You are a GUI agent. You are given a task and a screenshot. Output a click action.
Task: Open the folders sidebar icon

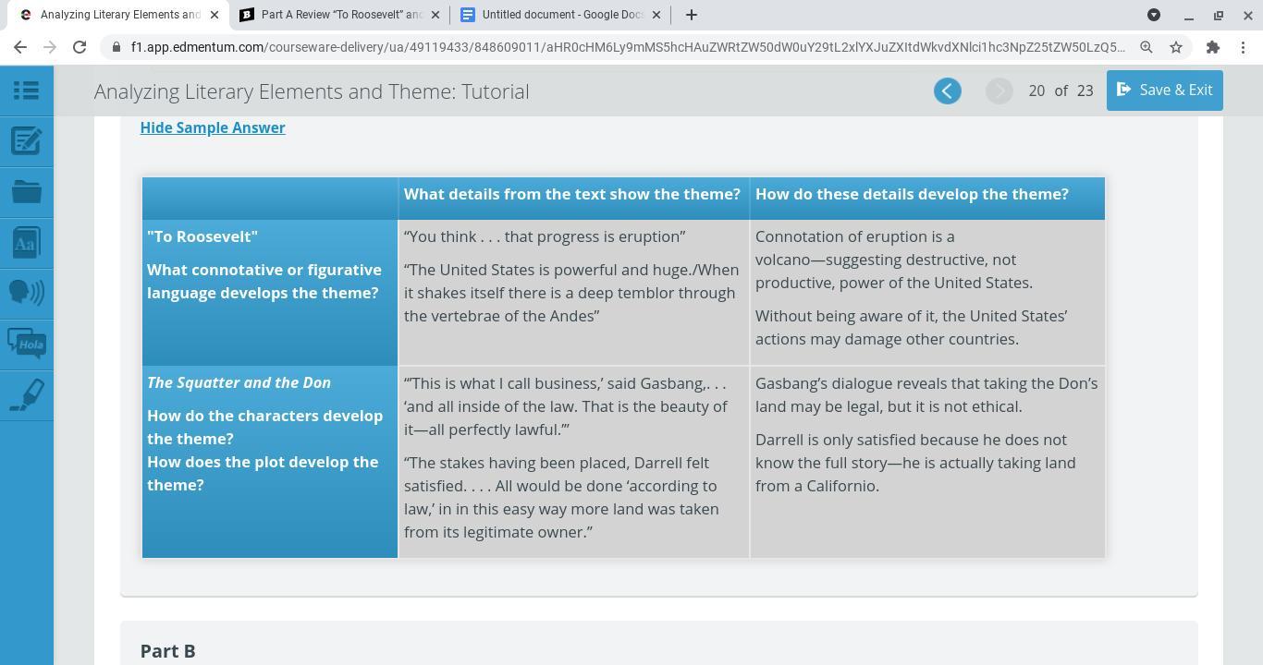(x=26, y=192)
